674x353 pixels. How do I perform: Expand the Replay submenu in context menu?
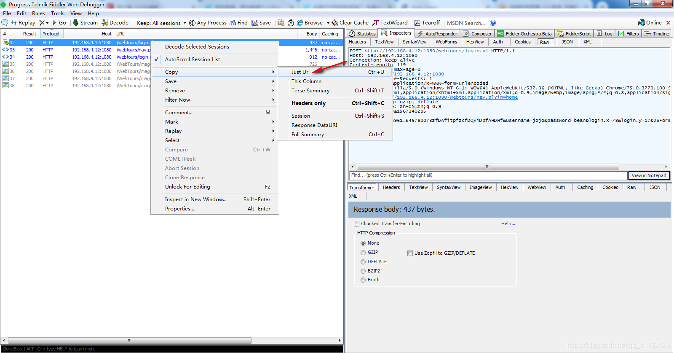215,131
